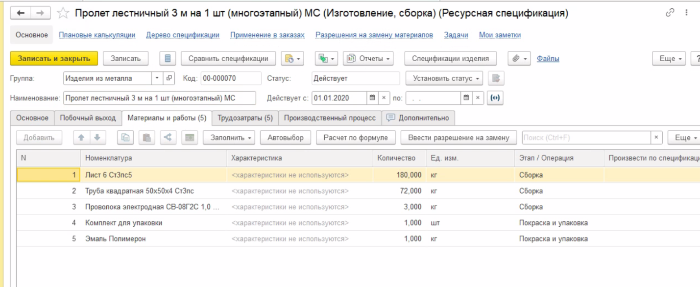Open the Группа field's linked item icon
The image size is (700, 287).
pos(169,78)
